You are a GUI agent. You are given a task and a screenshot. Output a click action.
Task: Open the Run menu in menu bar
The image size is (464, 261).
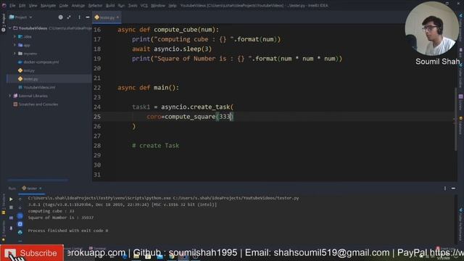[121, 5]
